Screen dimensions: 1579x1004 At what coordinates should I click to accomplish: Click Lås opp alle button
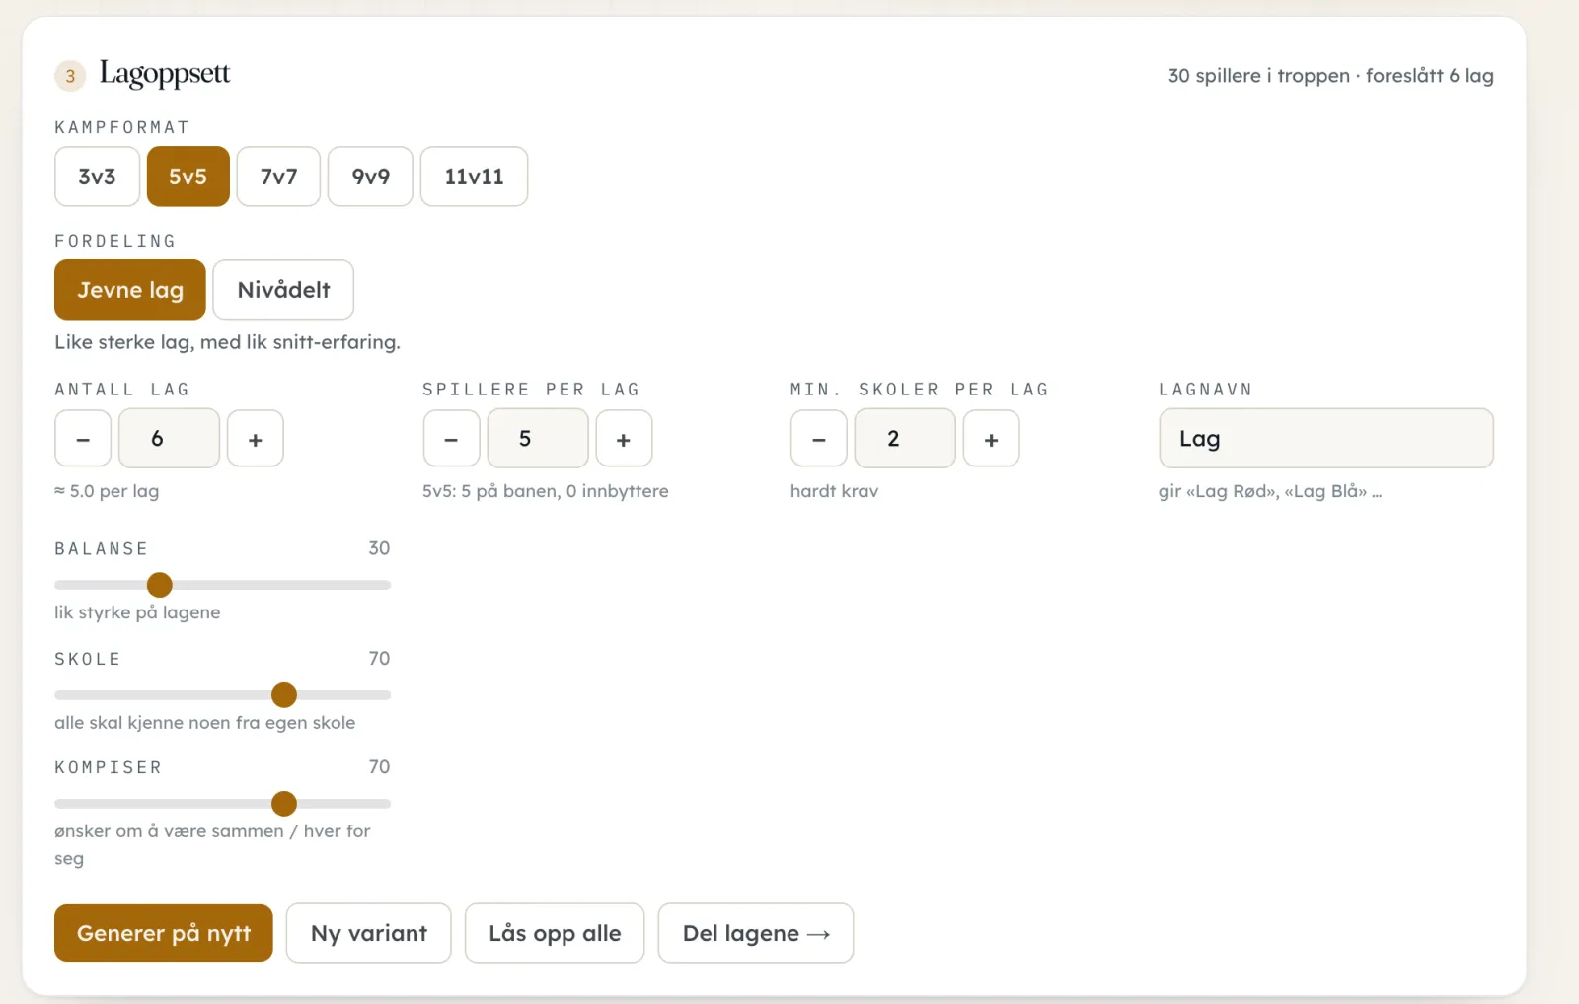pos(555,933)
